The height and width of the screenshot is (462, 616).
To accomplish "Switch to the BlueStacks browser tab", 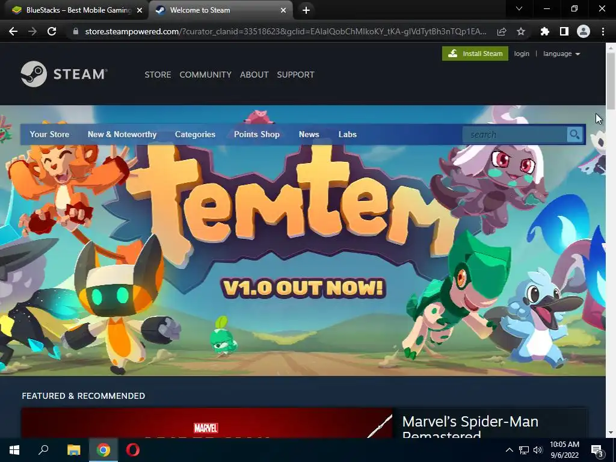I will pos(74,10).
